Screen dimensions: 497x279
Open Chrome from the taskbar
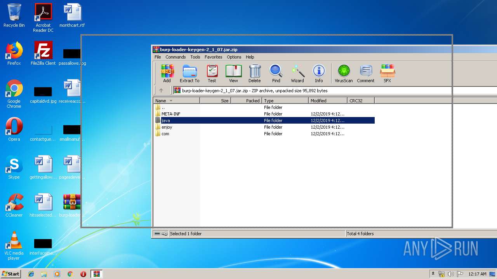pos(70,274)
